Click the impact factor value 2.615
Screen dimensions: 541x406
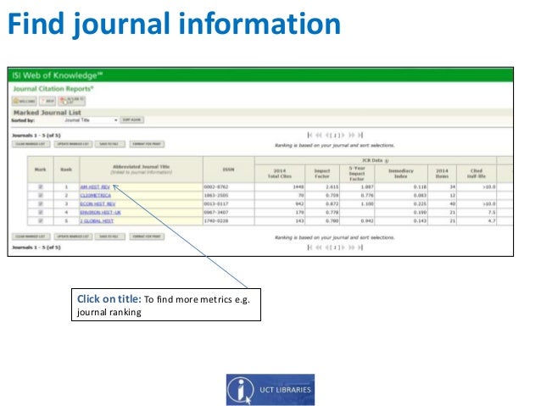click(x=332, y=187)
